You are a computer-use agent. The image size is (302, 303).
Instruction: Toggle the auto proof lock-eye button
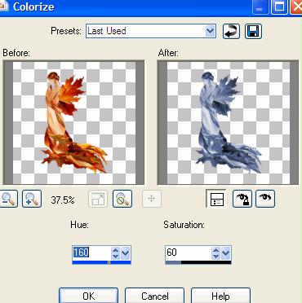click(242, 199)
